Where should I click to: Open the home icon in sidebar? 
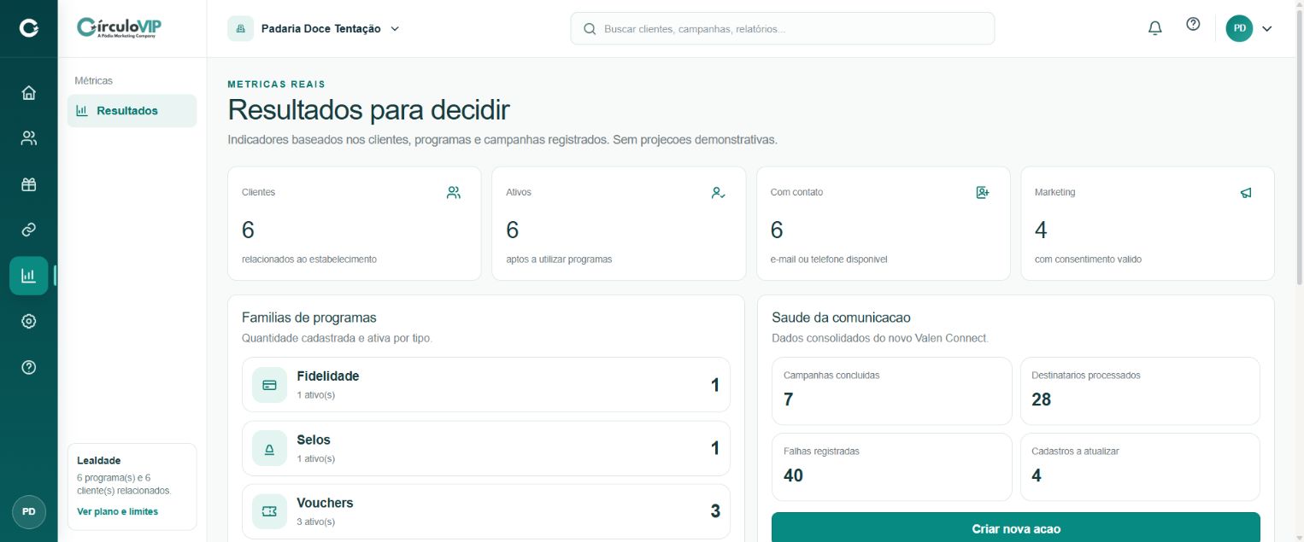click(x=28, y=93)
